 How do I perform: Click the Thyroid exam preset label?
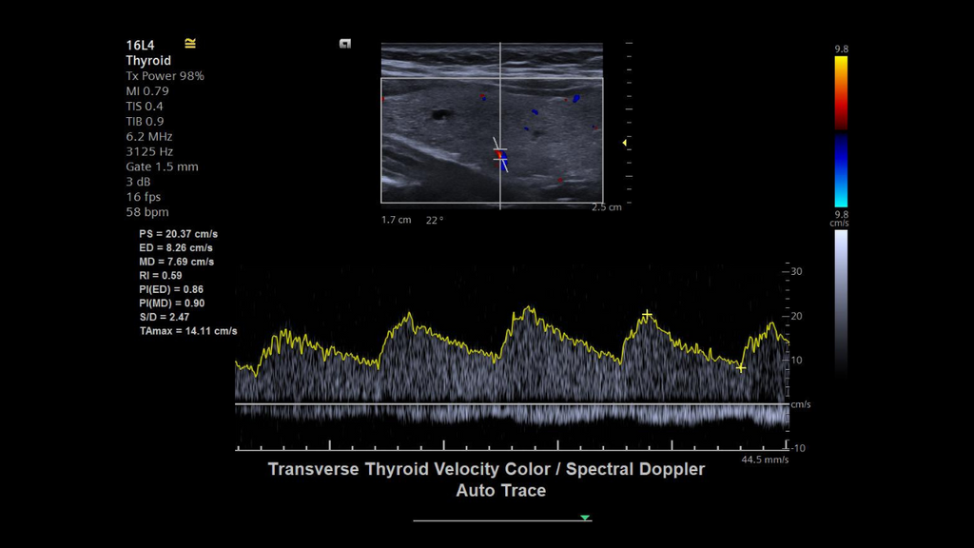150,60
